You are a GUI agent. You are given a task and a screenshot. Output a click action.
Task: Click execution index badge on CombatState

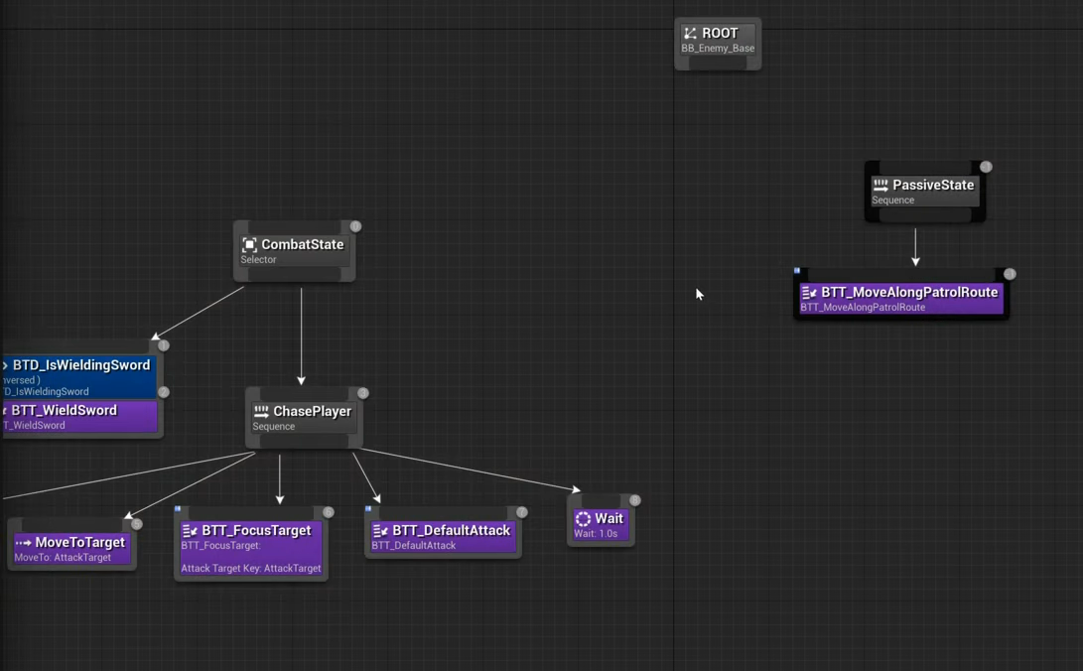(x=355, y=226)
